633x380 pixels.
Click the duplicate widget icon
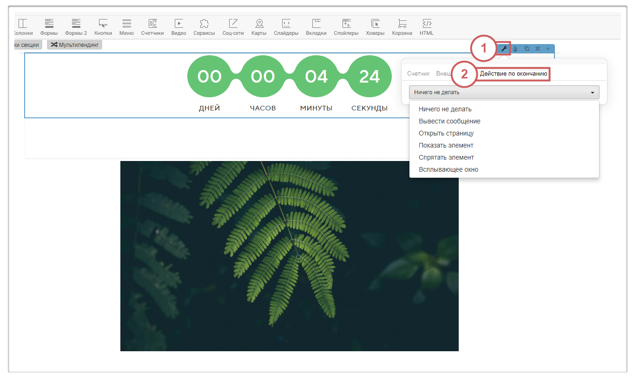pyautogui.click(x=527, y=49)
